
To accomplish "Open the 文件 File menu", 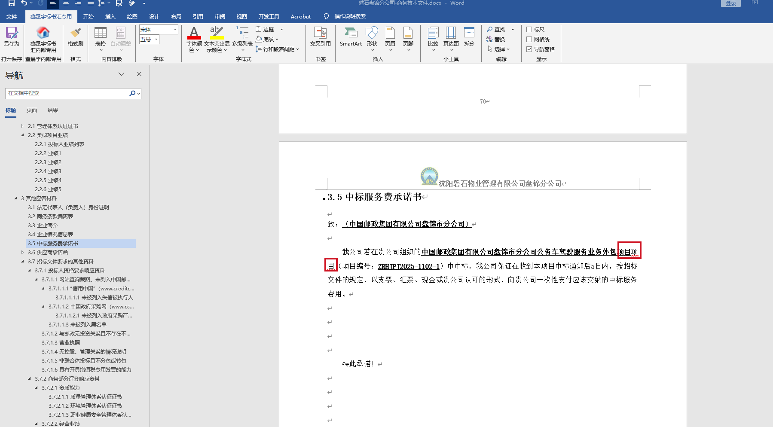I will [12, 17].
